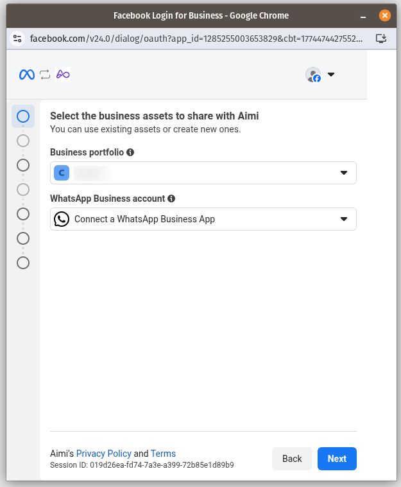Click the profile avatar with Facebook badge
Viewport: 401px width, 487px height.
313,75
